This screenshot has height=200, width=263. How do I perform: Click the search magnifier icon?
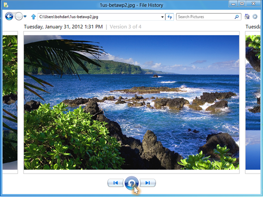(237, 17)
